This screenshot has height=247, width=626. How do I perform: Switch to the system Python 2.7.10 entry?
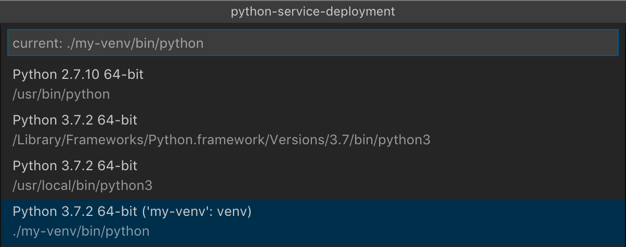click(x=313, y=85)
